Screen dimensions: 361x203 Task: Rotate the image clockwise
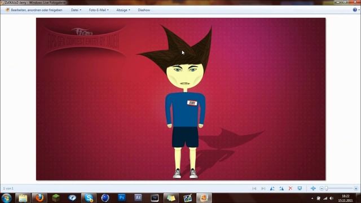tap(281, 188)
